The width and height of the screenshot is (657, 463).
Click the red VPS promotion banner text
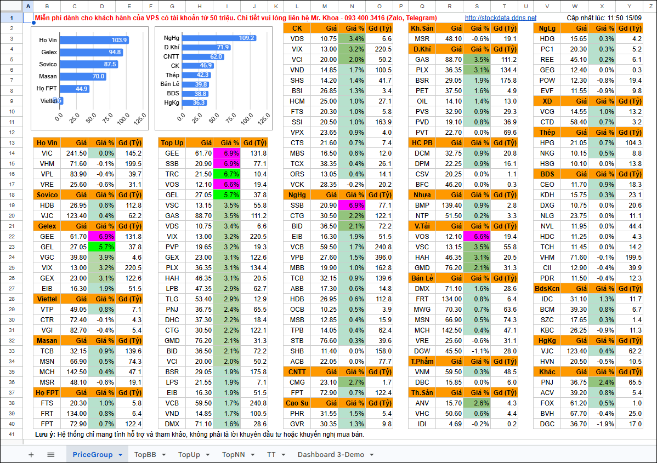pos(236,18)
